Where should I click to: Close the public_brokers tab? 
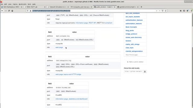coord(115,7)
